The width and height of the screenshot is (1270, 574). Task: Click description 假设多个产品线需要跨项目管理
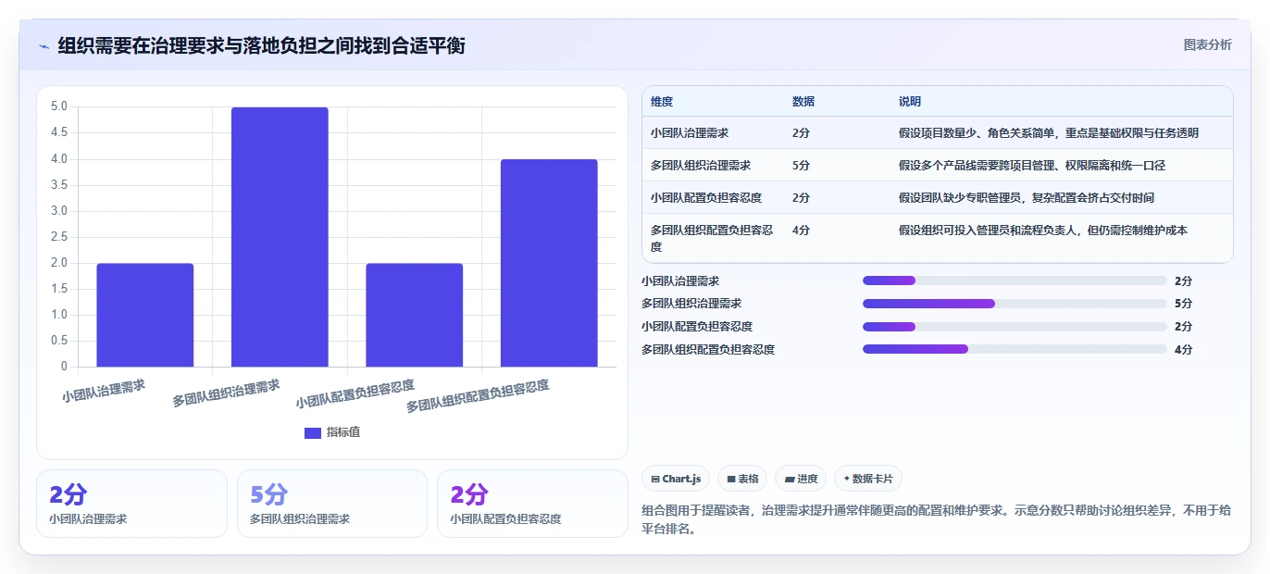1031,166
